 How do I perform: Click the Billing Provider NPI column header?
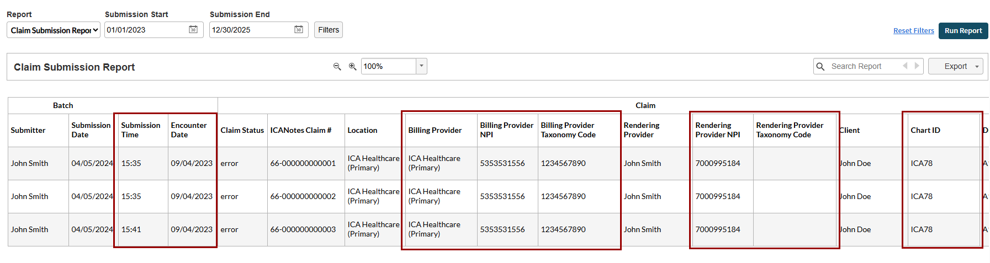tap(507, 130)
